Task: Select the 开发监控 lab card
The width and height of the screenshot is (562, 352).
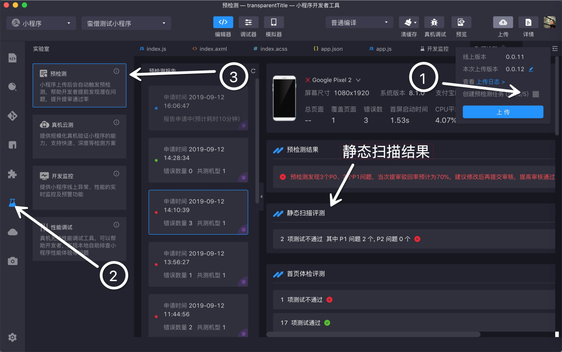Action: [x=79, y=188]
